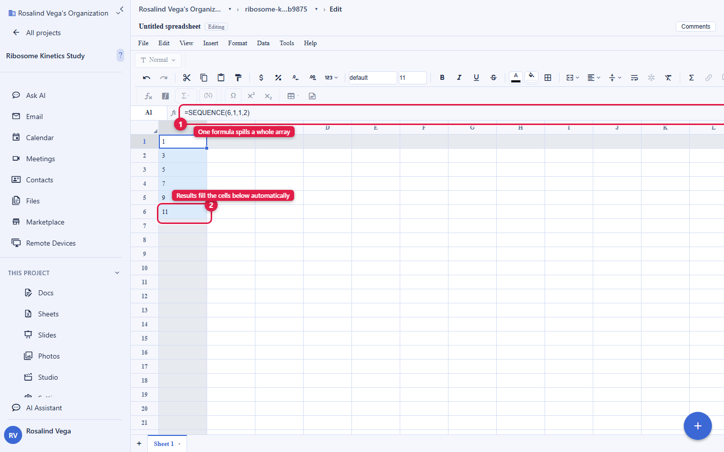The width and height of the screenshot is (724, 452).
Task: Open the Data menu
Action: 263,43
